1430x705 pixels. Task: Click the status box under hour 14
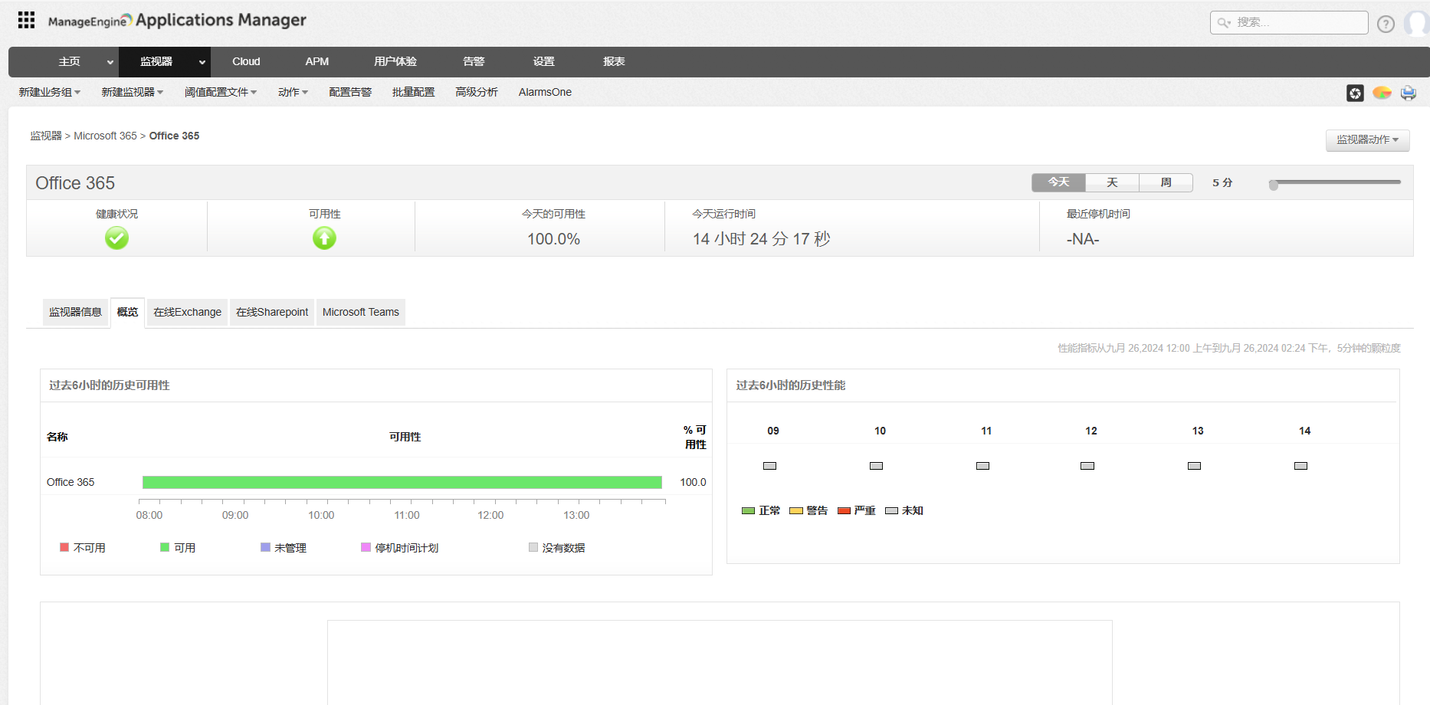(1301, 466)
